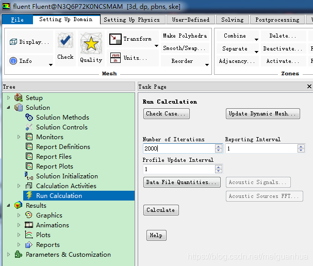
Task: Open the File menu
Action: 18,20
